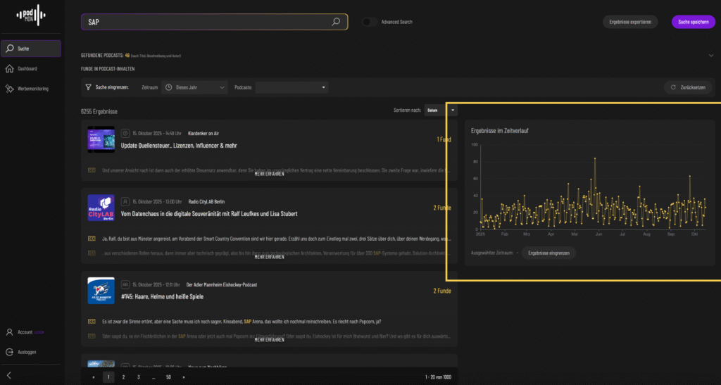Click the magnifier icon in search bar
Viewport: 721px width, 385px height.
coord(337,22)
